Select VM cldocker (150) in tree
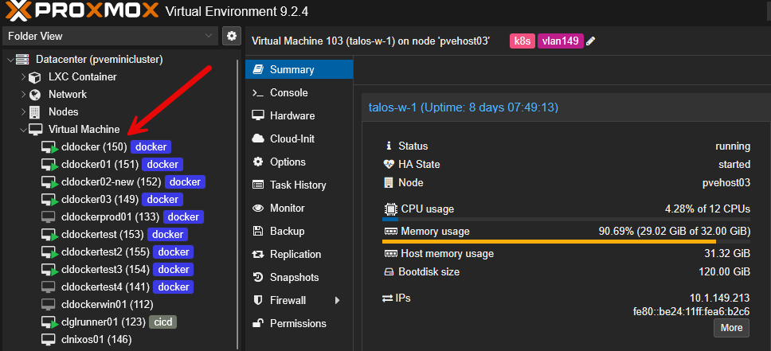 pyautogui.click(x=95, y=146)
